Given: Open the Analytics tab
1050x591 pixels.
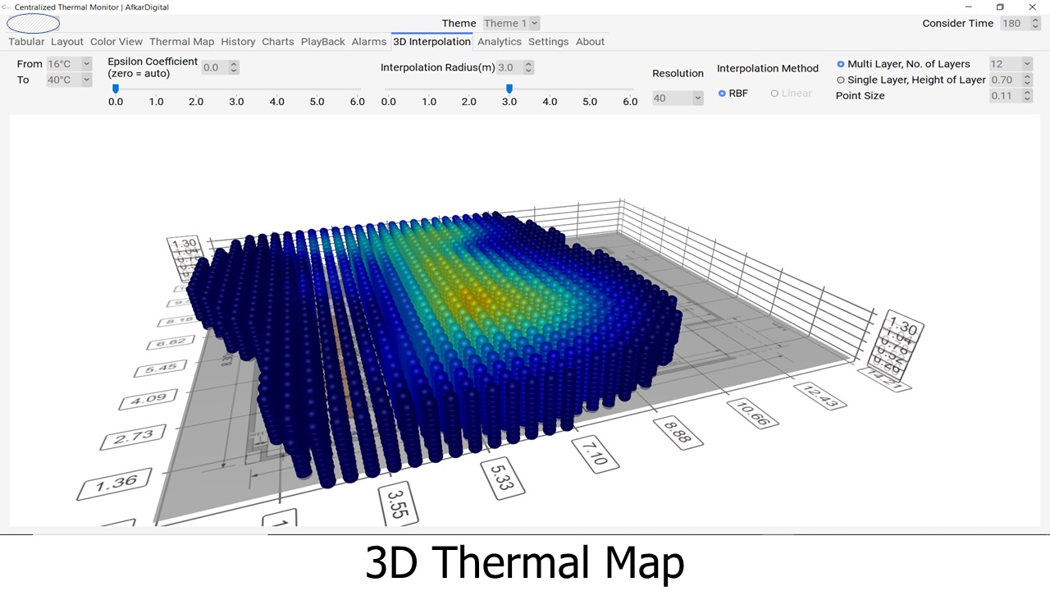Looking at the screenshot, I should tap(499, 42).
